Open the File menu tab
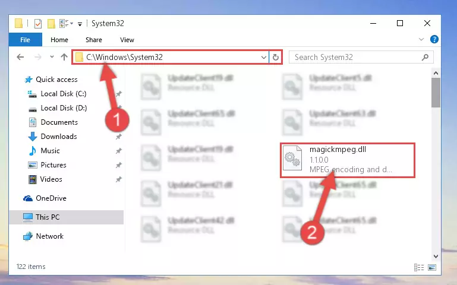This screenshot has height=285, width=457. (25, 40)
